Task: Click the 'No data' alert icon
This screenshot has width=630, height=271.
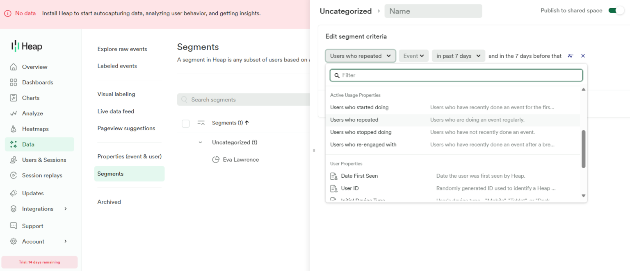Action: coord(8,13)
